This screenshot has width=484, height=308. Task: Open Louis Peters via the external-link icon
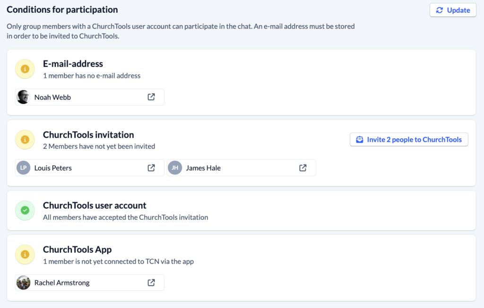(151, 167)
